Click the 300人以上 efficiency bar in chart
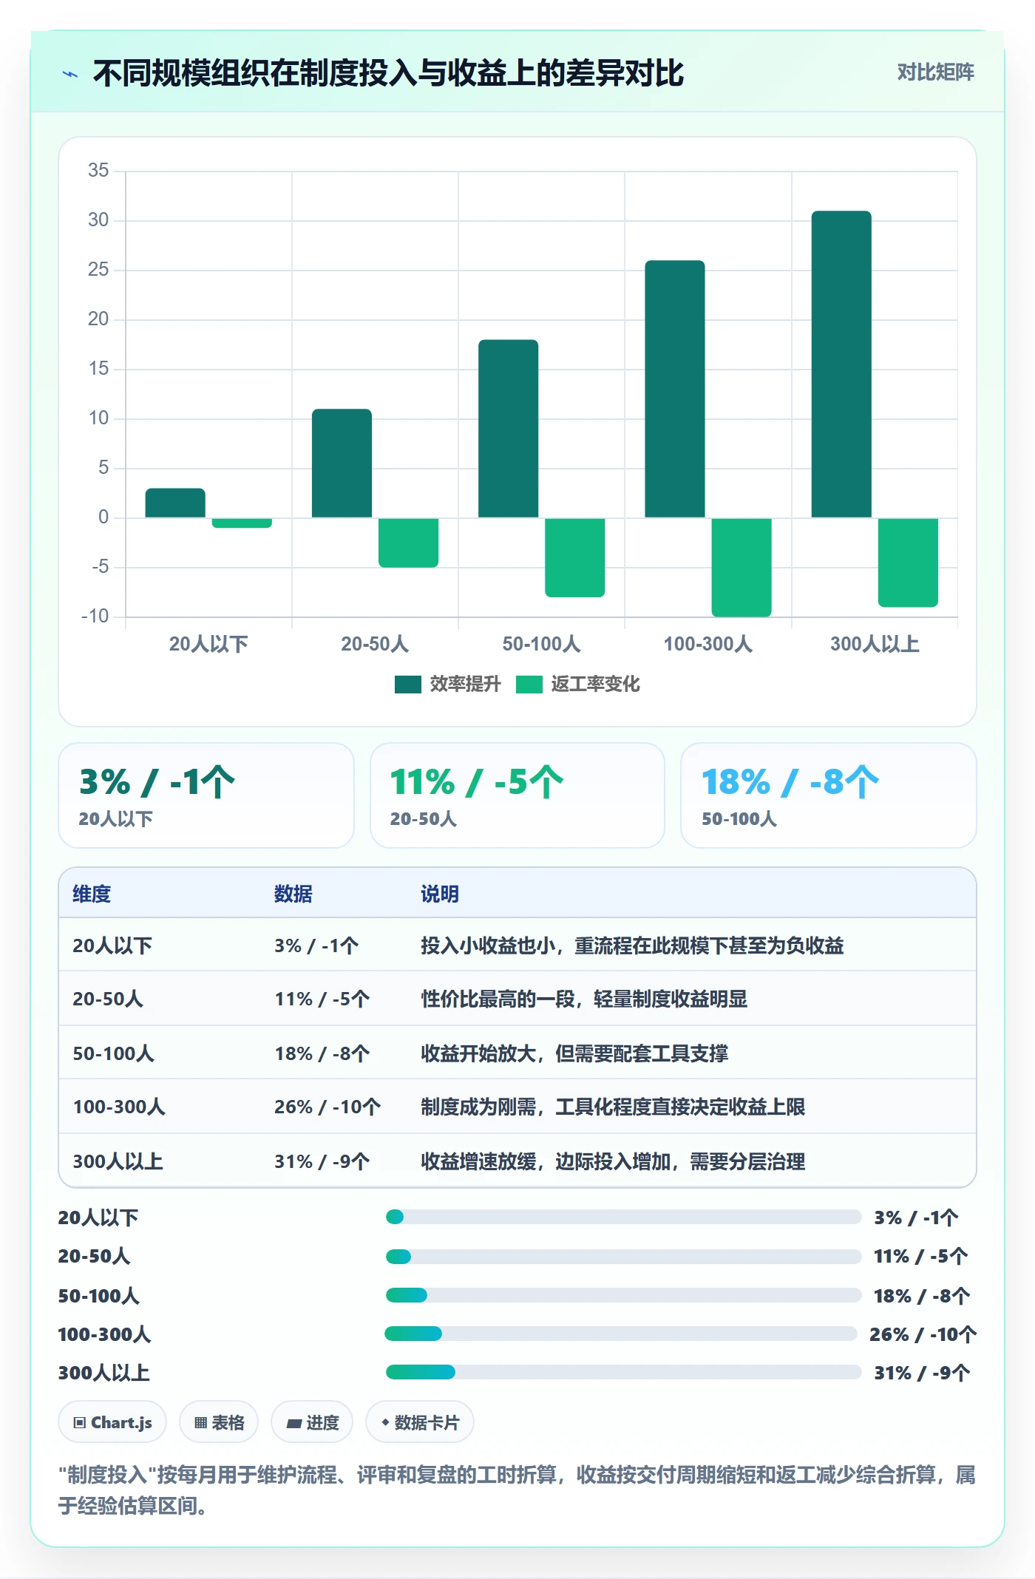The image size is (1035, 1579). (841, 364)
